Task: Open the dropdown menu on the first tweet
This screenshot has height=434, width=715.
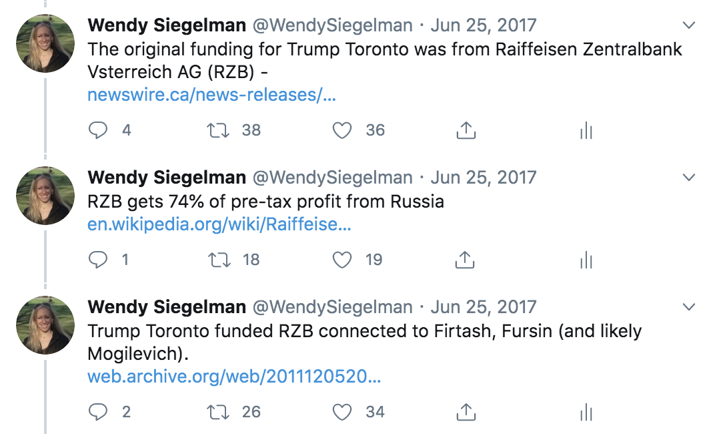Action: click(x=688, y=25)
